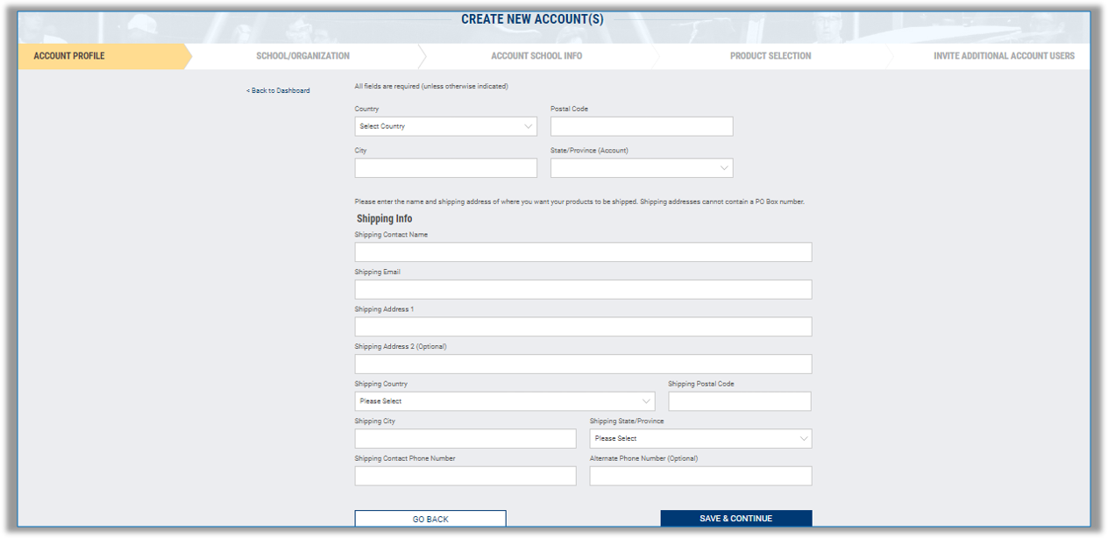Switch to the School/Organization step

(302, 55)
